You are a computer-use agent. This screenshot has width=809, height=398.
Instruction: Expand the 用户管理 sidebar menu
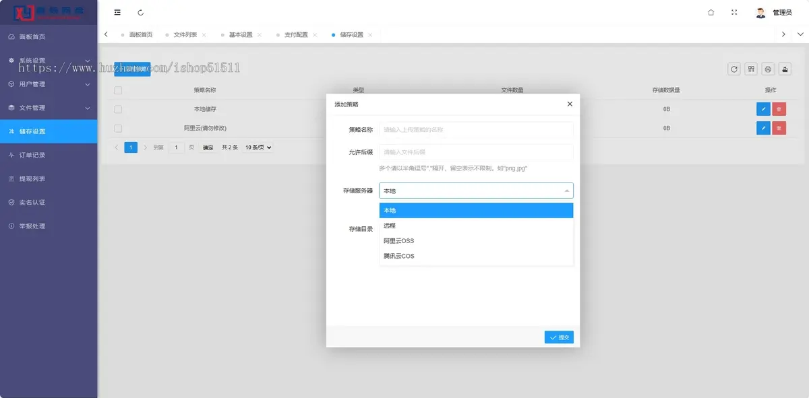coord(49,84)
